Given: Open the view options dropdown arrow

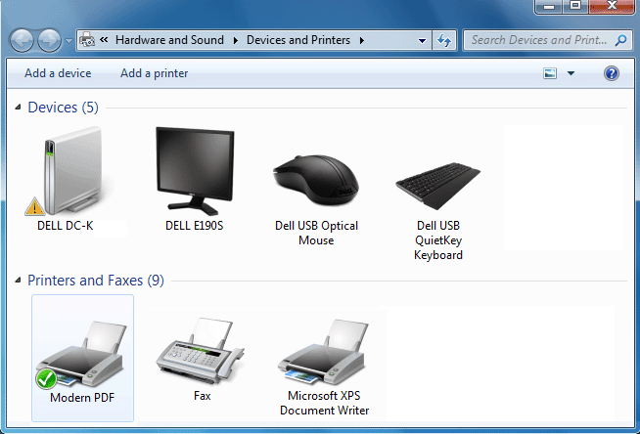Looking at the screenshot, I should point(571,73).
